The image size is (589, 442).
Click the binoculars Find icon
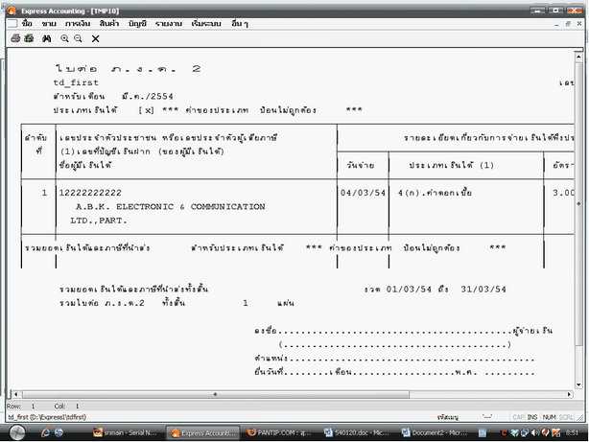[x=46, y=38]
